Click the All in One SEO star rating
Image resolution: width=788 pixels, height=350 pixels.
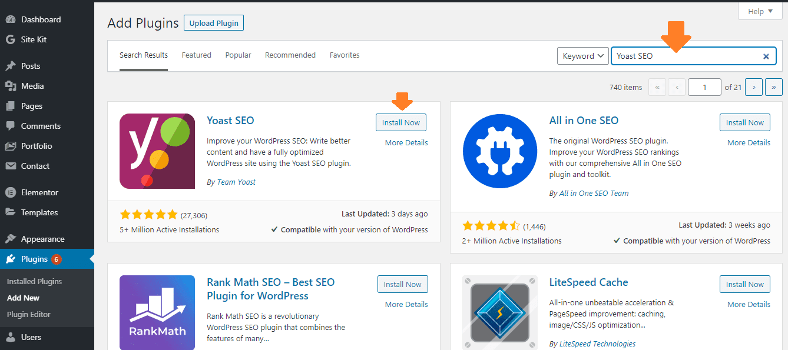[491, 226]
